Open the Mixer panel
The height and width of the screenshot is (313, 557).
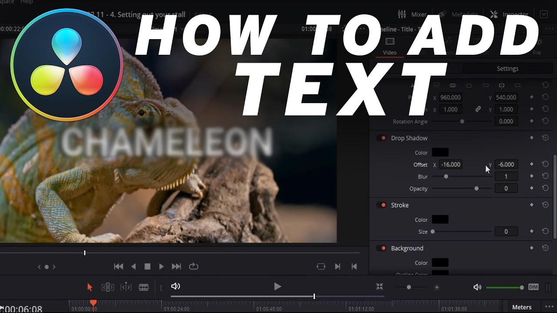tap(413, 14)
